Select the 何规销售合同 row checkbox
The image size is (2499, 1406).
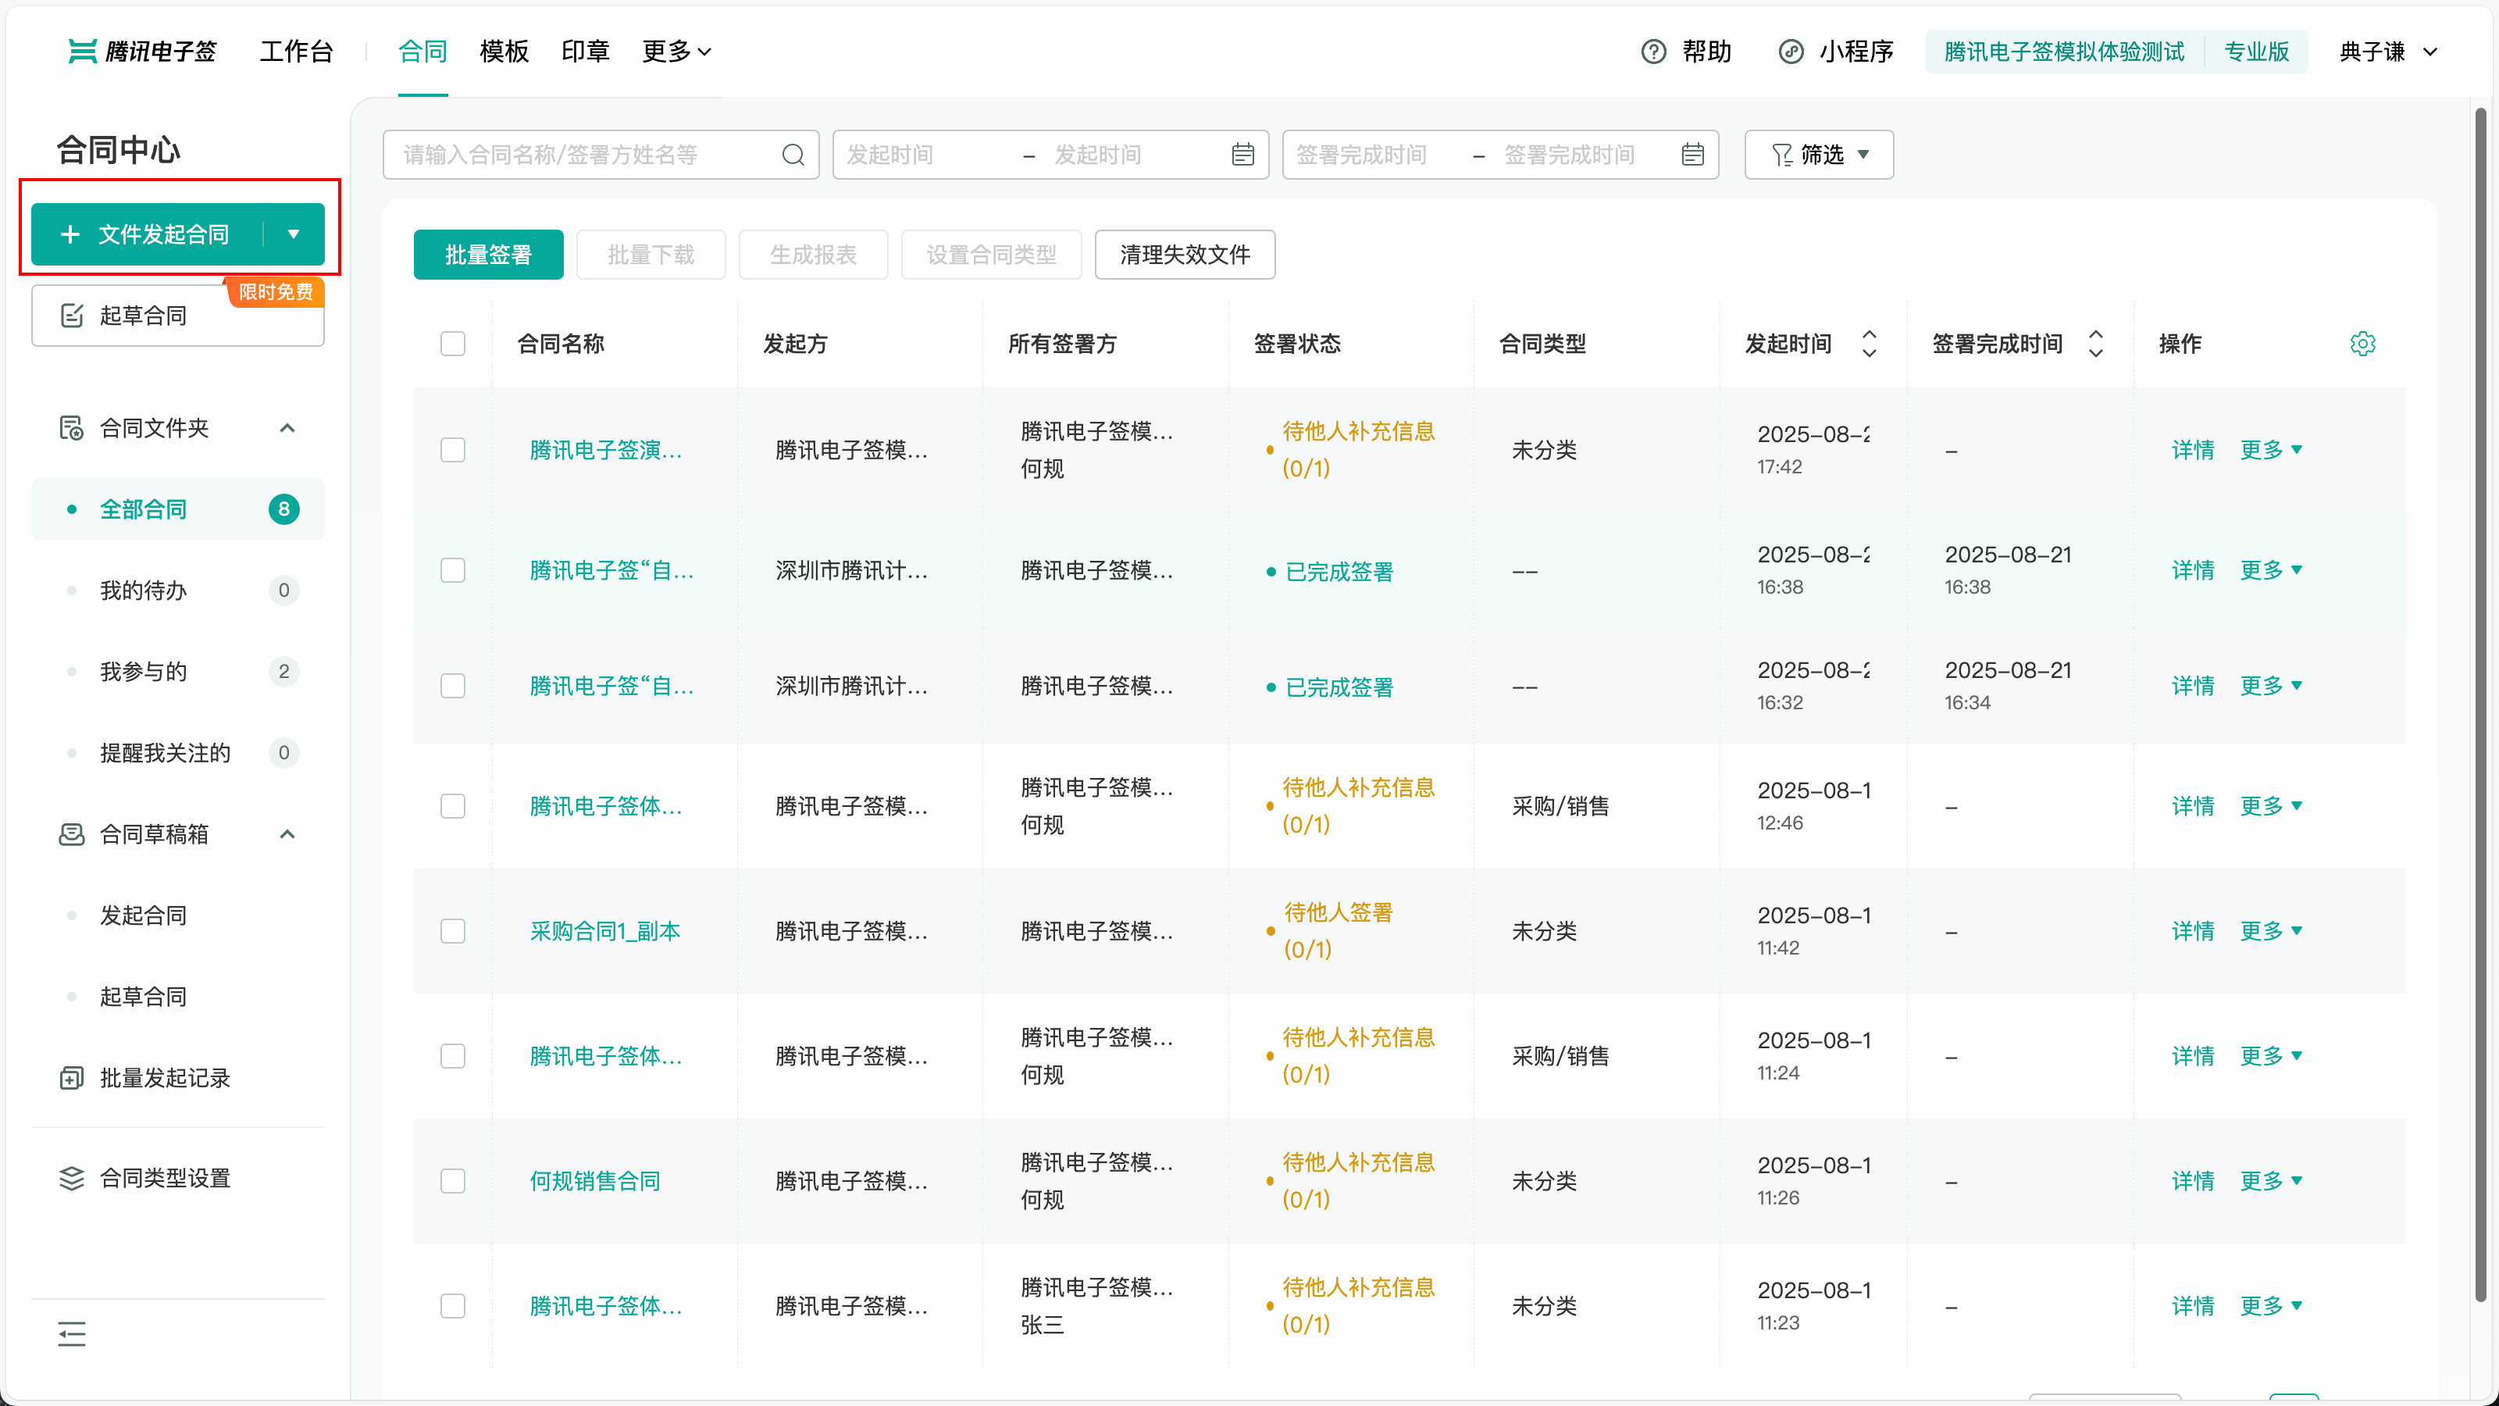[453, 1181]
